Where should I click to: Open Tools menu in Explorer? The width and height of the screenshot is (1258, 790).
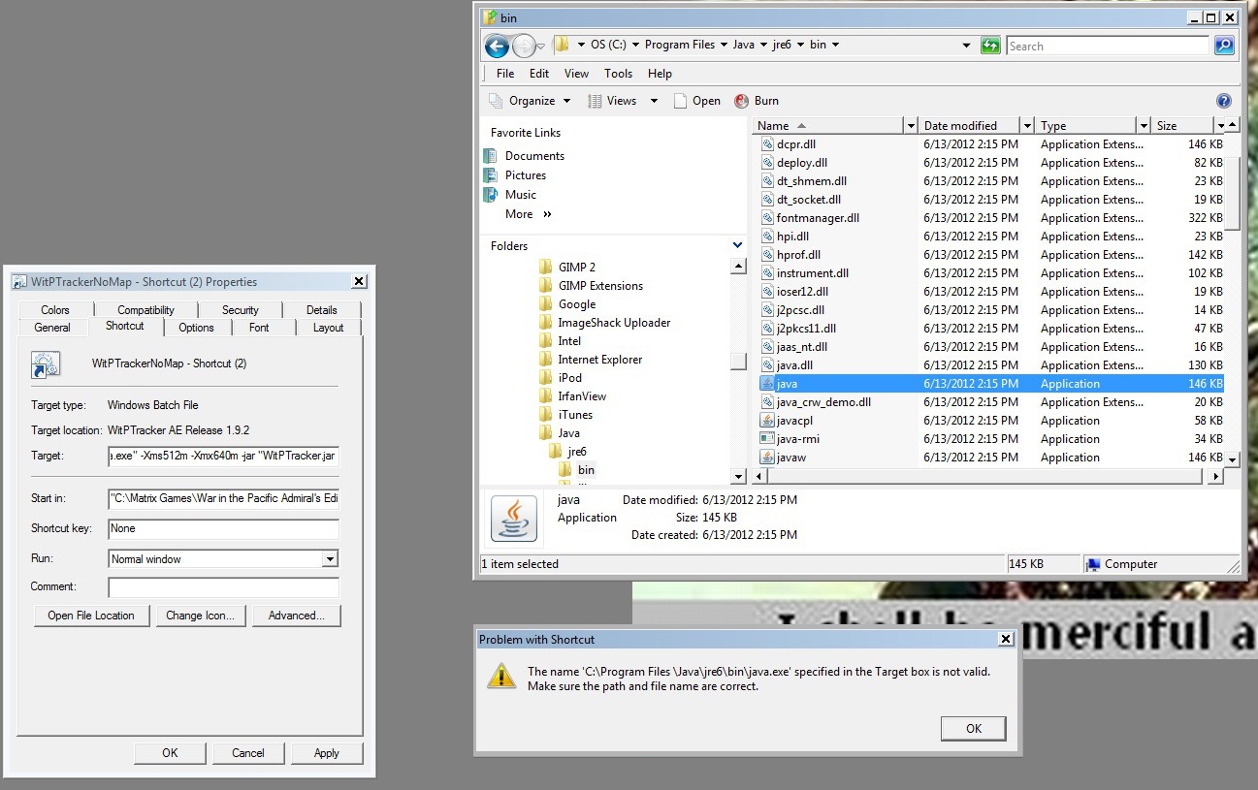click(x=618, y=74)
